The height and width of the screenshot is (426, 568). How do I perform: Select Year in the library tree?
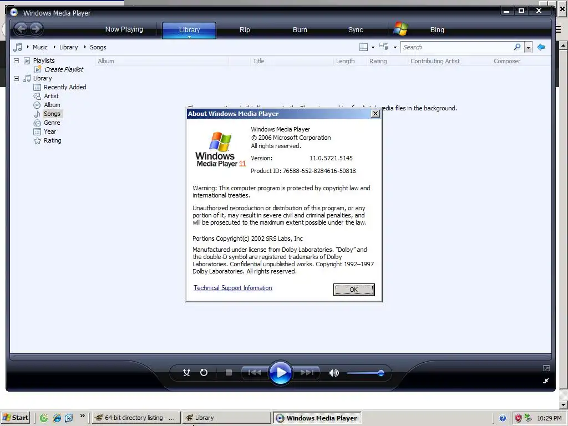click(x=49, y=131)
